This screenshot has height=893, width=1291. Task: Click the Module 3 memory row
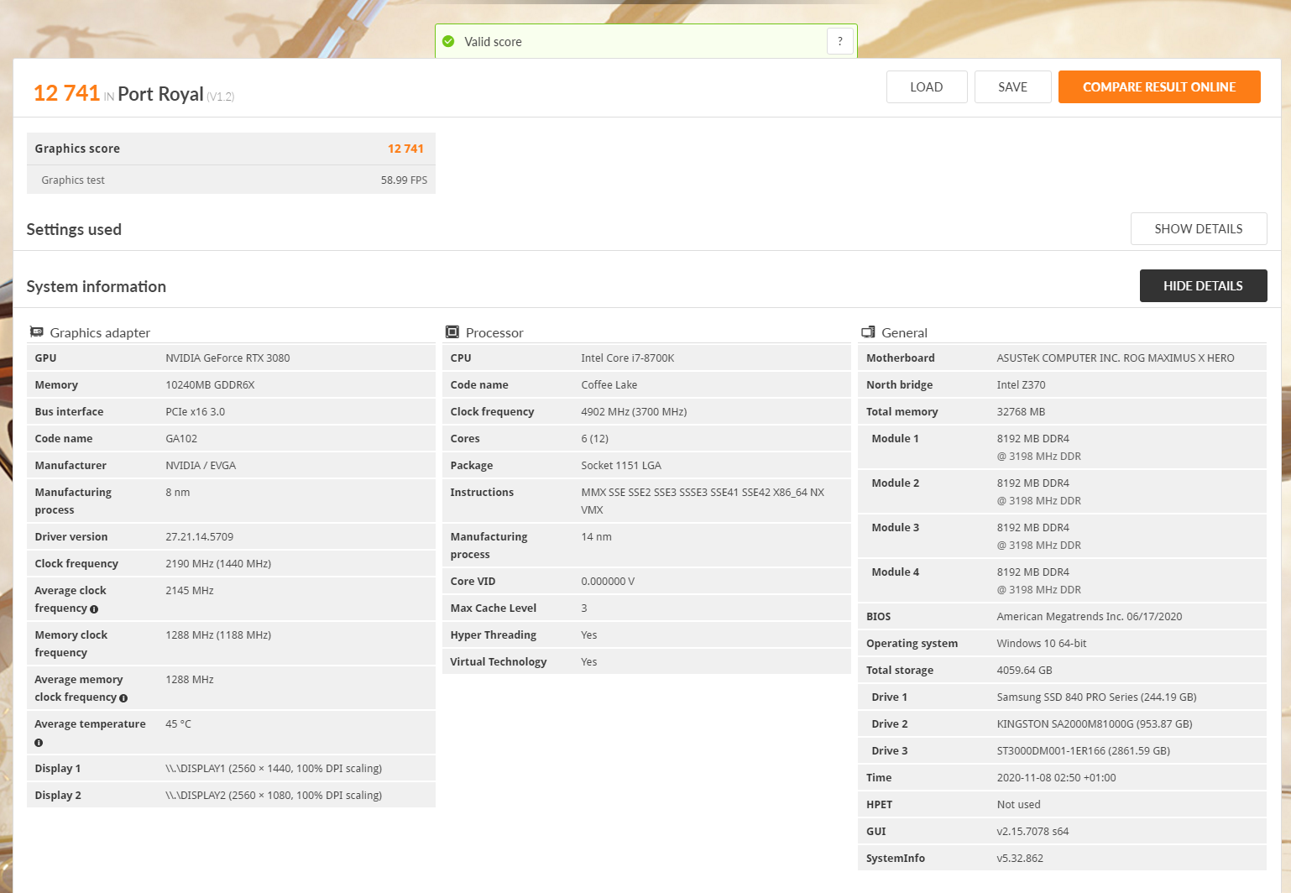click(x=1062, y=536)
